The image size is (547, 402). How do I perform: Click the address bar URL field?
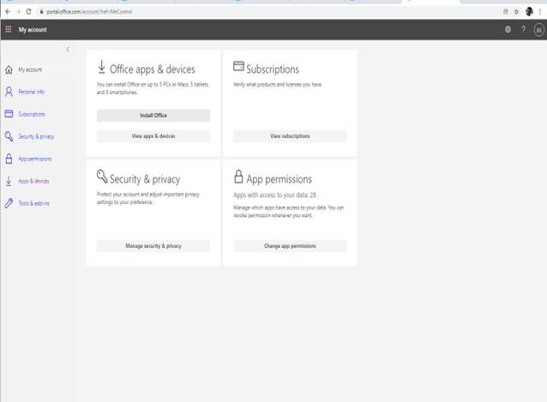(x=272, y=12)
